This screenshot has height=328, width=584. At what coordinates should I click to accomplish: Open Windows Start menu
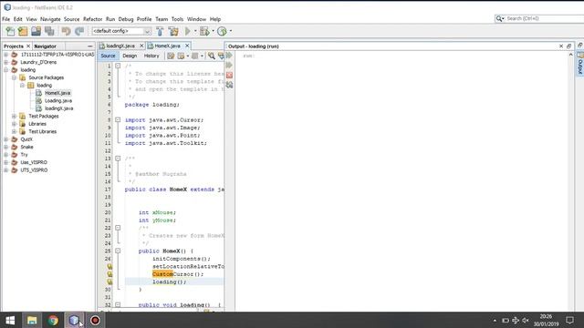tap(10, 320)
